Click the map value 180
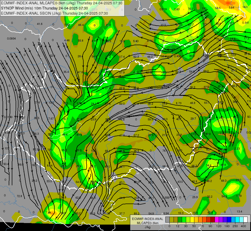Viewport: 251px width, 231px height. [204, 8]
